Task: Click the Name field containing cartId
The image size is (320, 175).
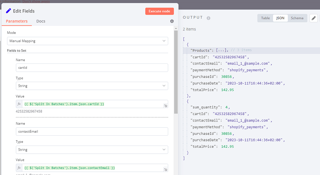Action: 92,68
